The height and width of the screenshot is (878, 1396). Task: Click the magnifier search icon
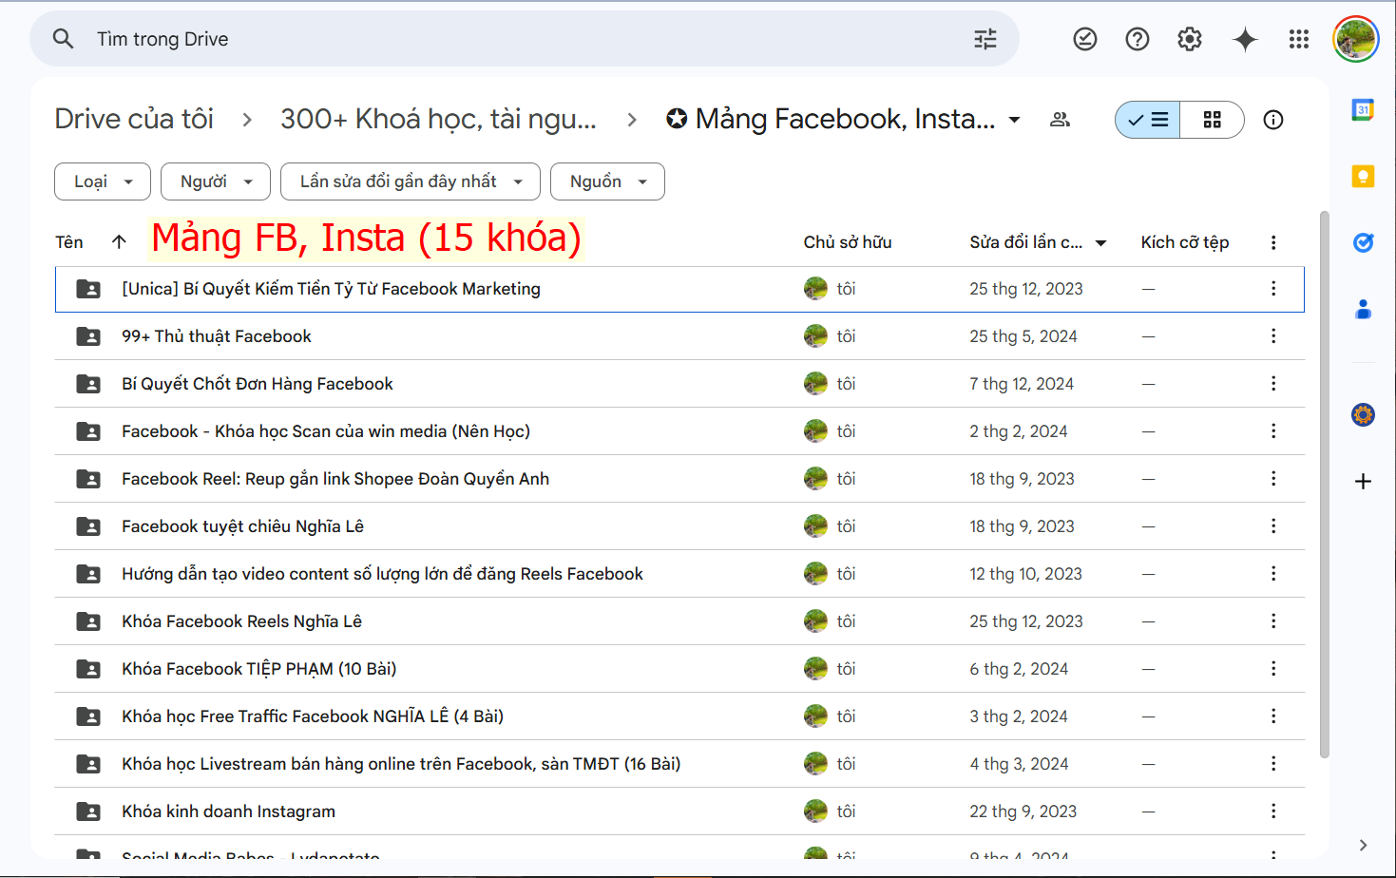63,39
